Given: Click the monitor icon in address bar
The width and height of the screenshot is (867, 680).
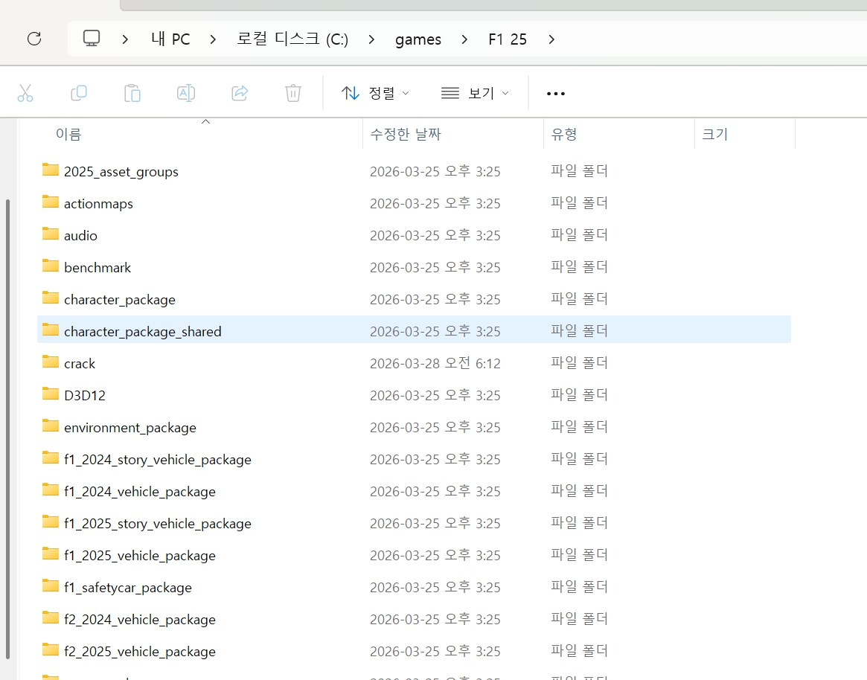Looking at the screenshot, I should click(92, 39).
